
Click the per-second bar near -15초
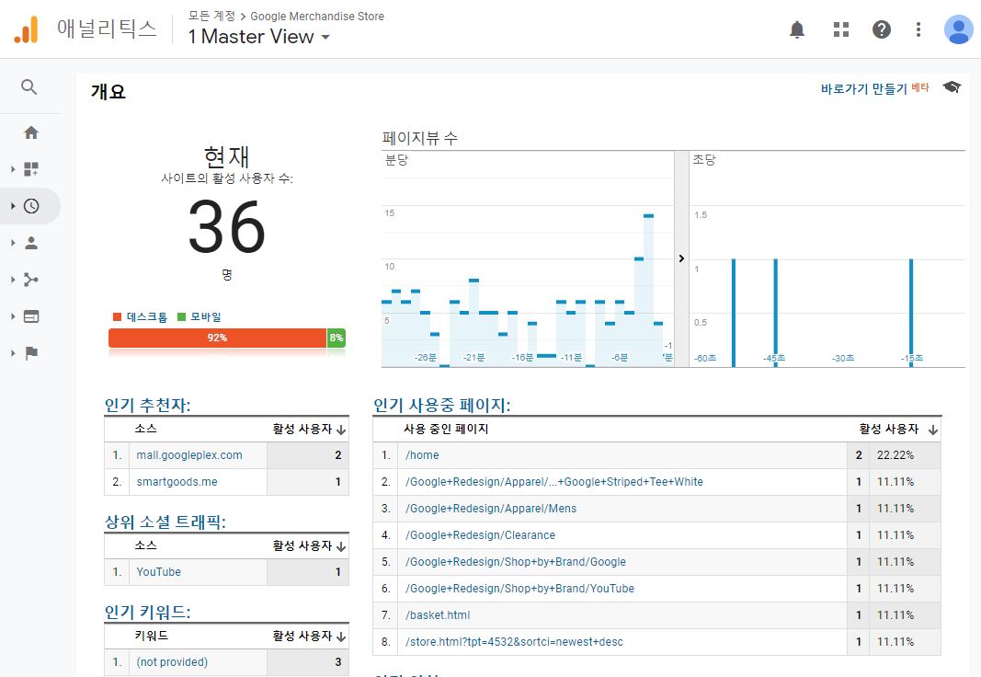tap(911, 312)
